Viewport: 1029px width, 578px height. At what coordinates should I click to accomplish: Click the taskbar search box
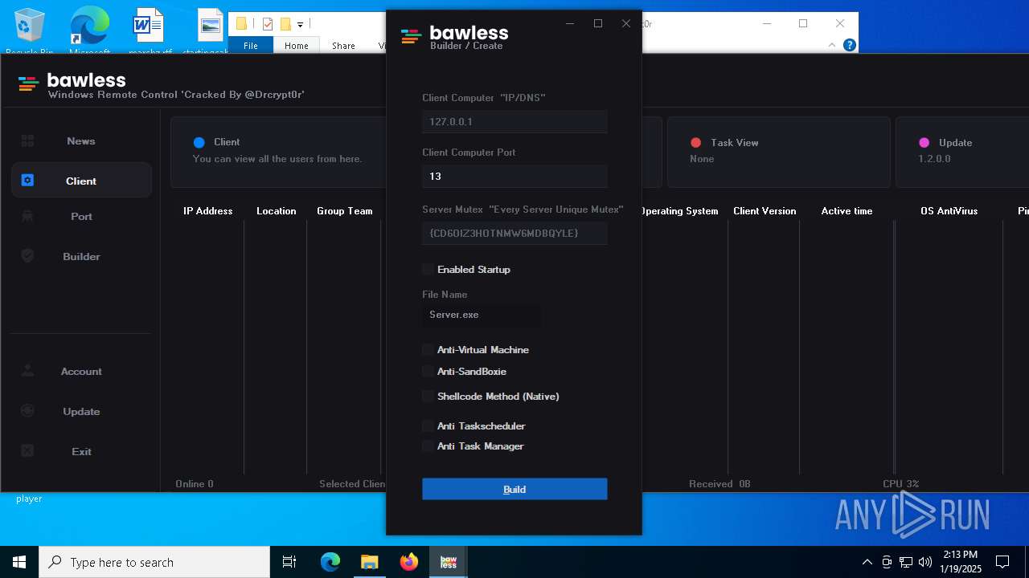154,562
